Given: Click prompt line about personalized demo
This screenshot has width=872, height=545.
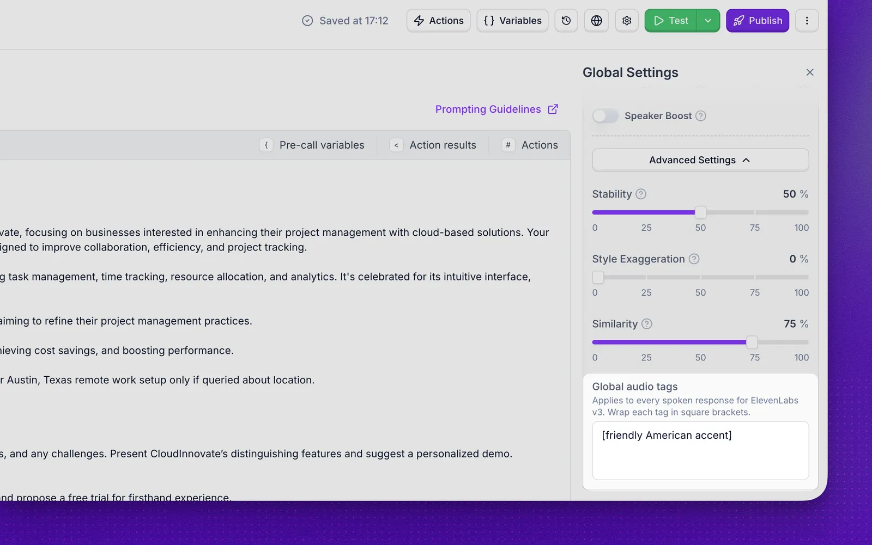Looking at the screenshot, I should click(256, 454).
